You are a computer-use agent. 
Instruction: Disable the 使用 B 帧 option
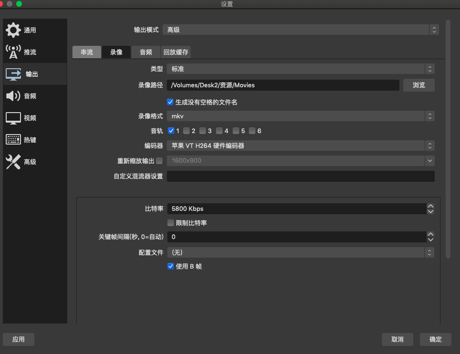(171, 266)
